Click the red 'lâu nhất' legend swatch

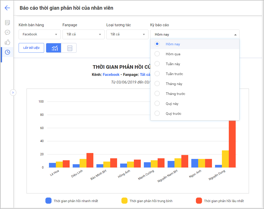[x=199, y=201]
